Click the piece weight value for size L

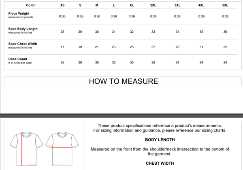tap(114, 16)
